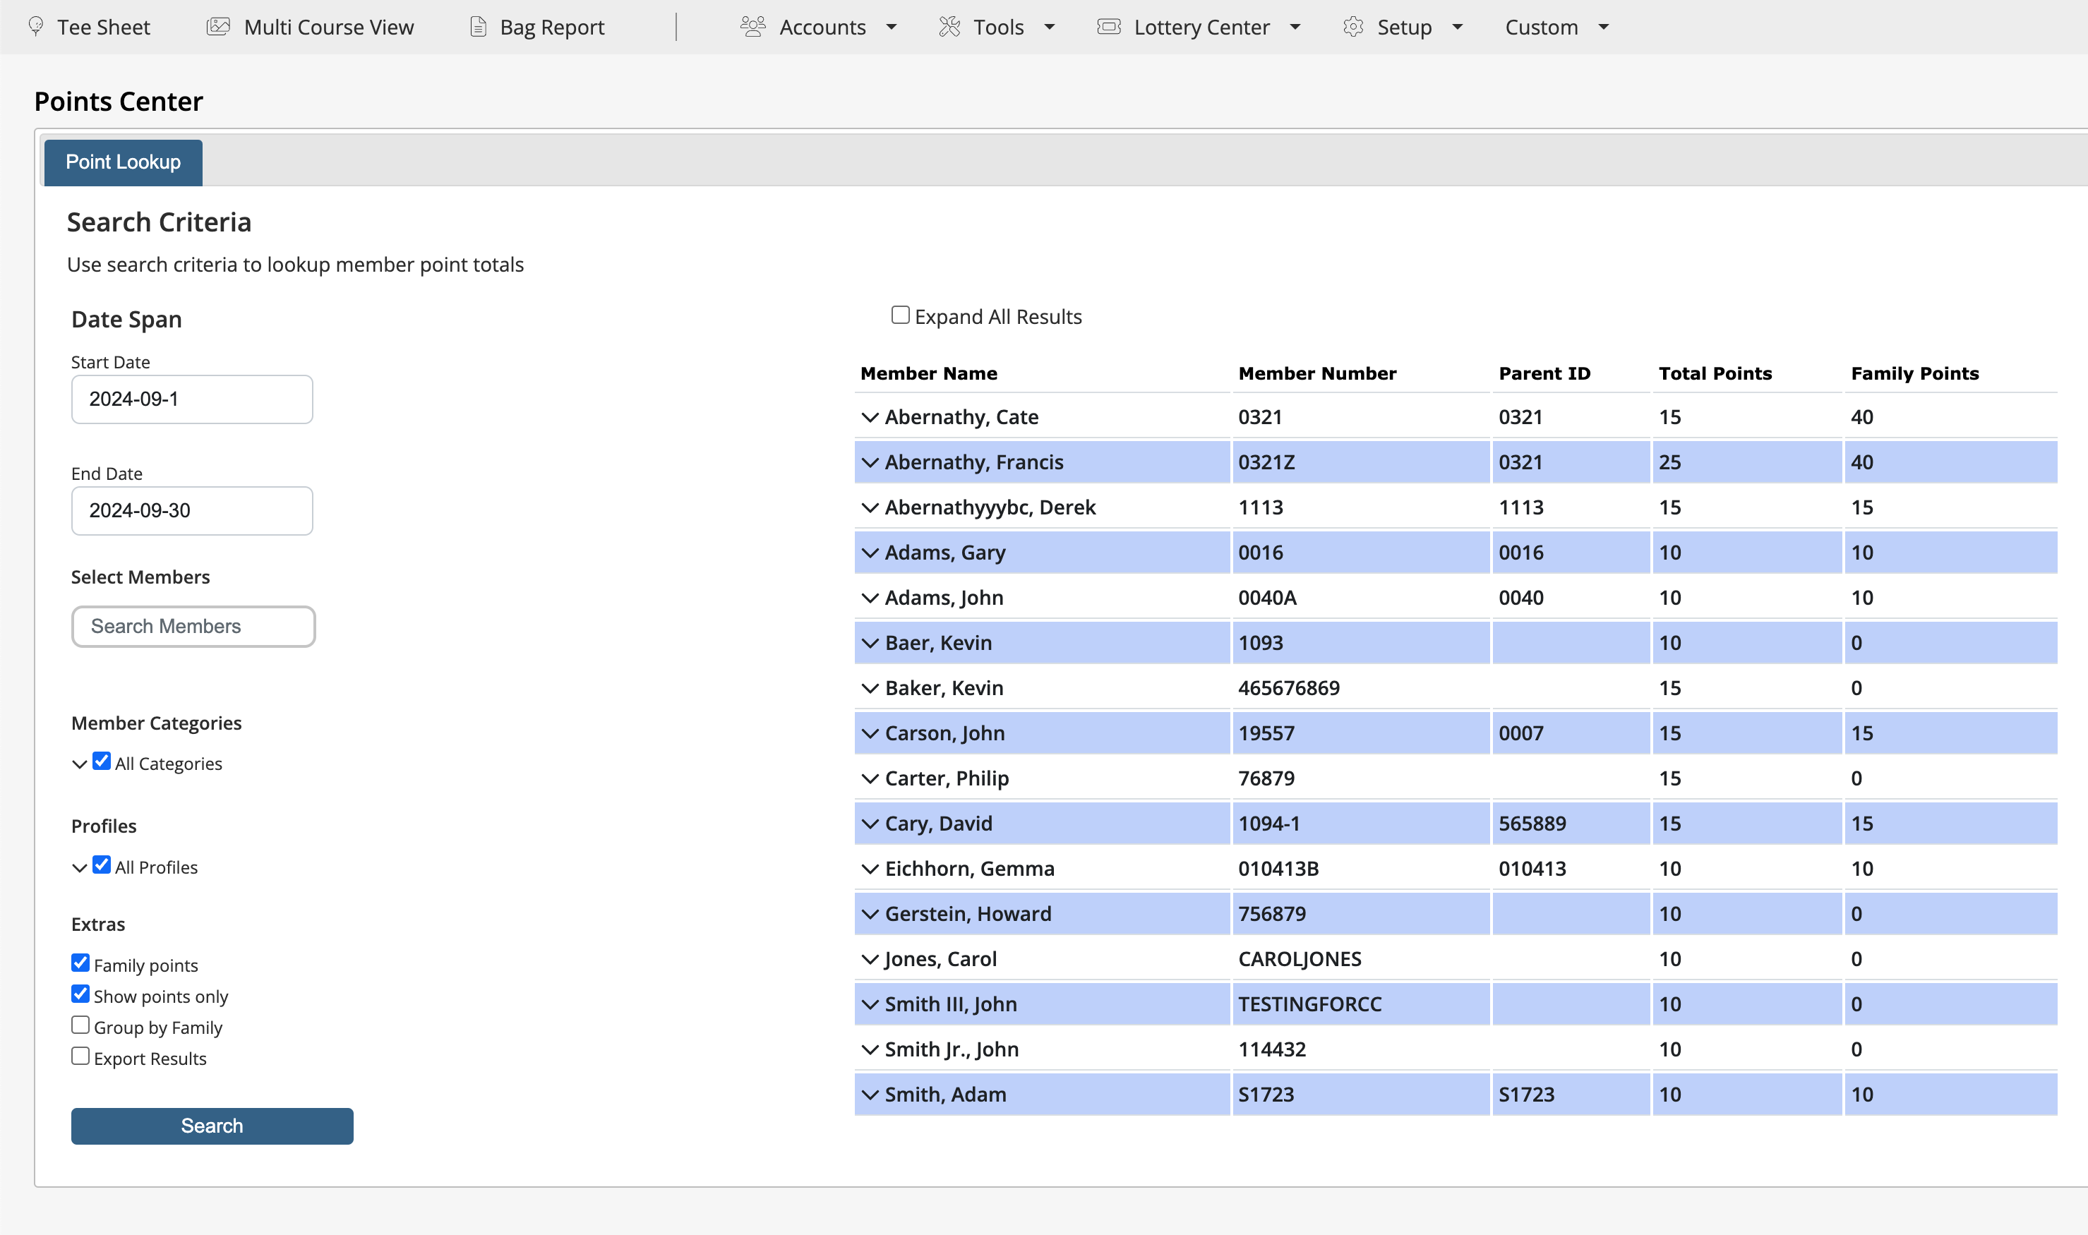Viewport: 2088px width, 1235px height.
Task: Expand the Cary, David row
Action: pos(870,824)
